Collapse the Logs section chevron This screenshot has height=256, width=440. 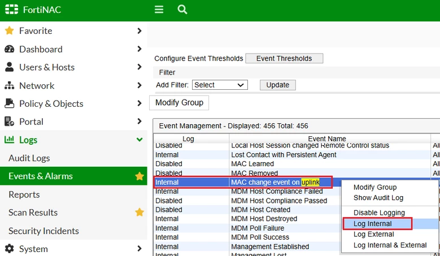coord(140,140)
